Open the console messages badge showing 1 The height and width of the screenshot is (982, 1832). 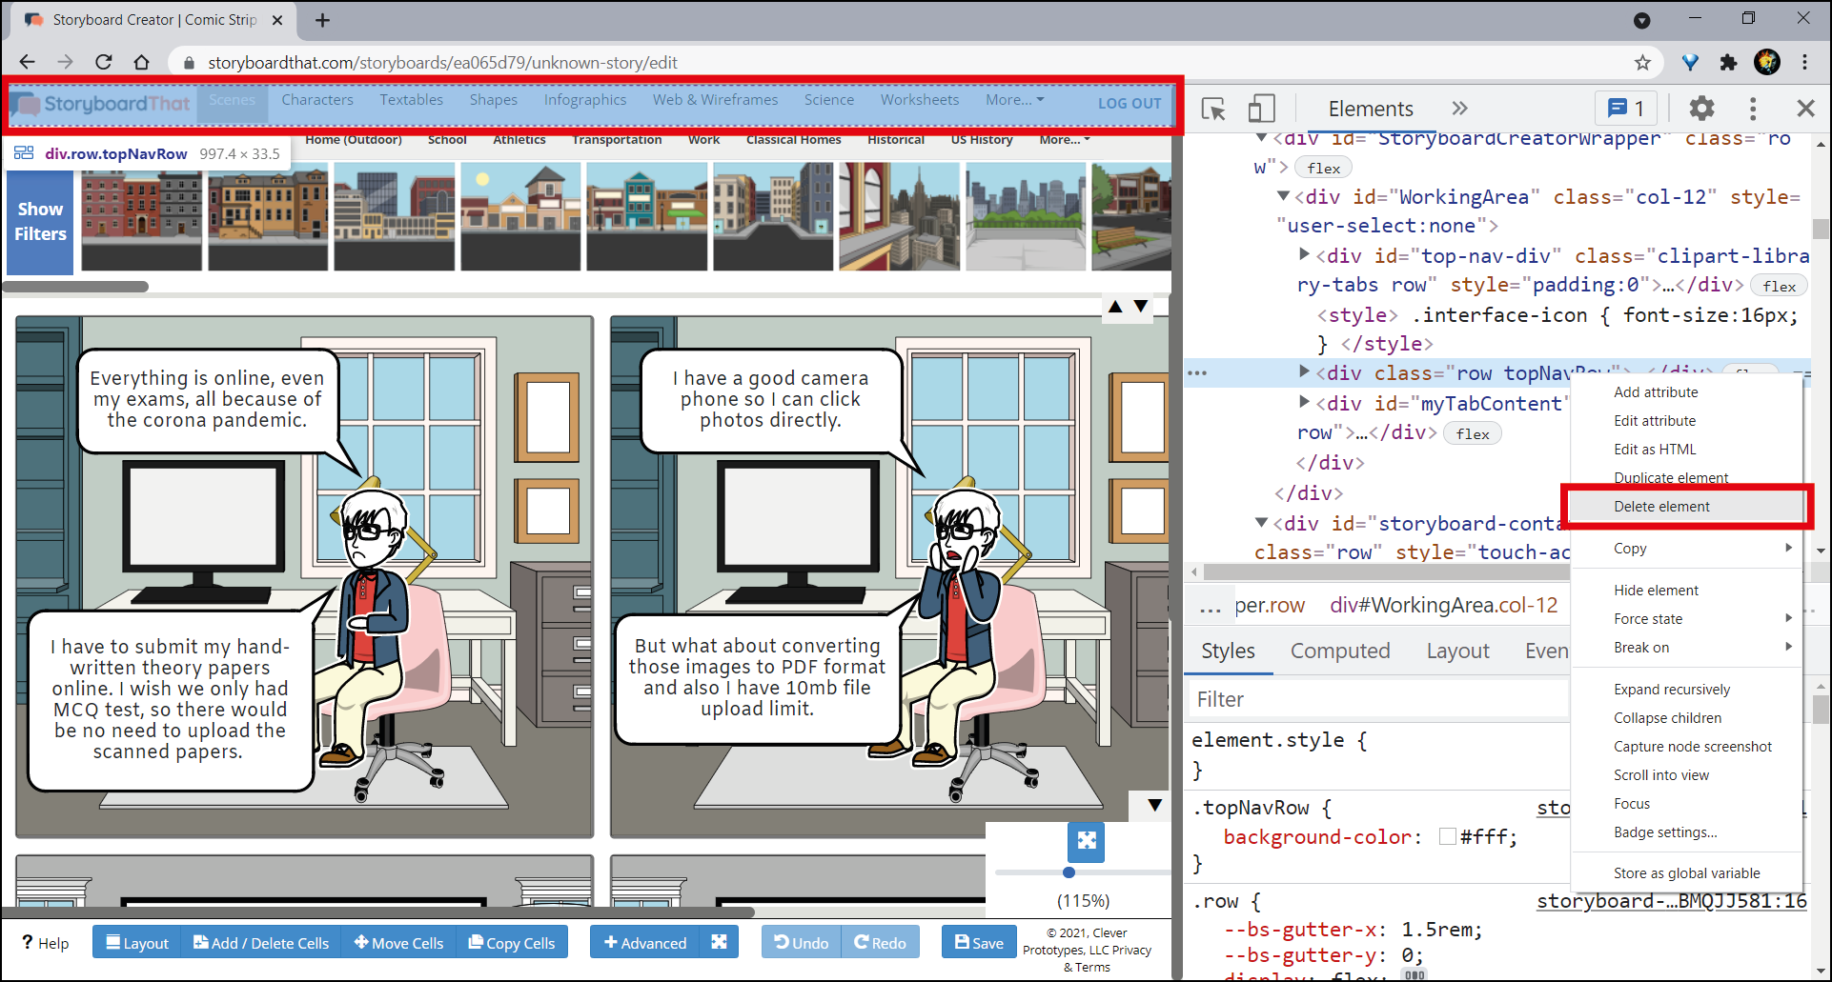(1626, 109)
